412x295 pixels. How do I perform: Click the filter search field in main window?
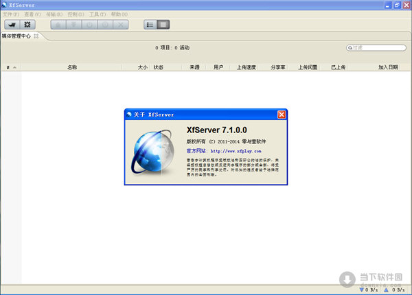(x=376, y=48)
